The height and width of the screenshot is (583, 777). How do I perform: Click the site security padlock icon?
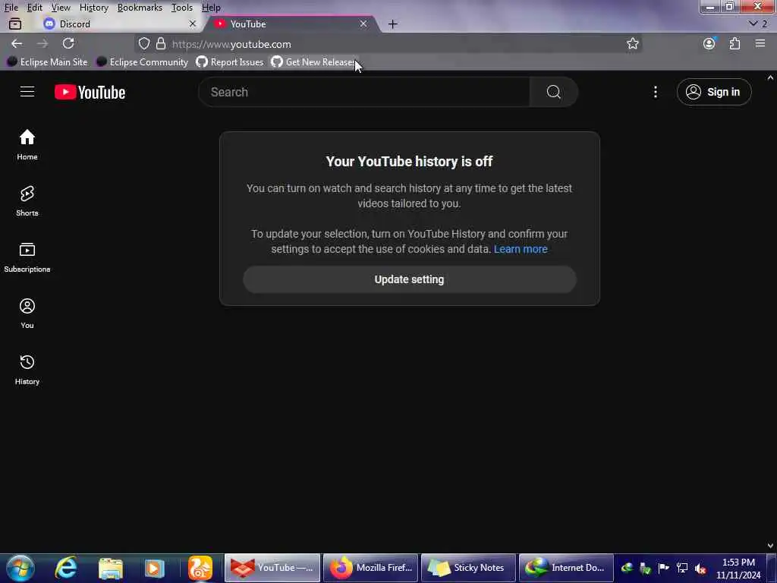[161, 43]
